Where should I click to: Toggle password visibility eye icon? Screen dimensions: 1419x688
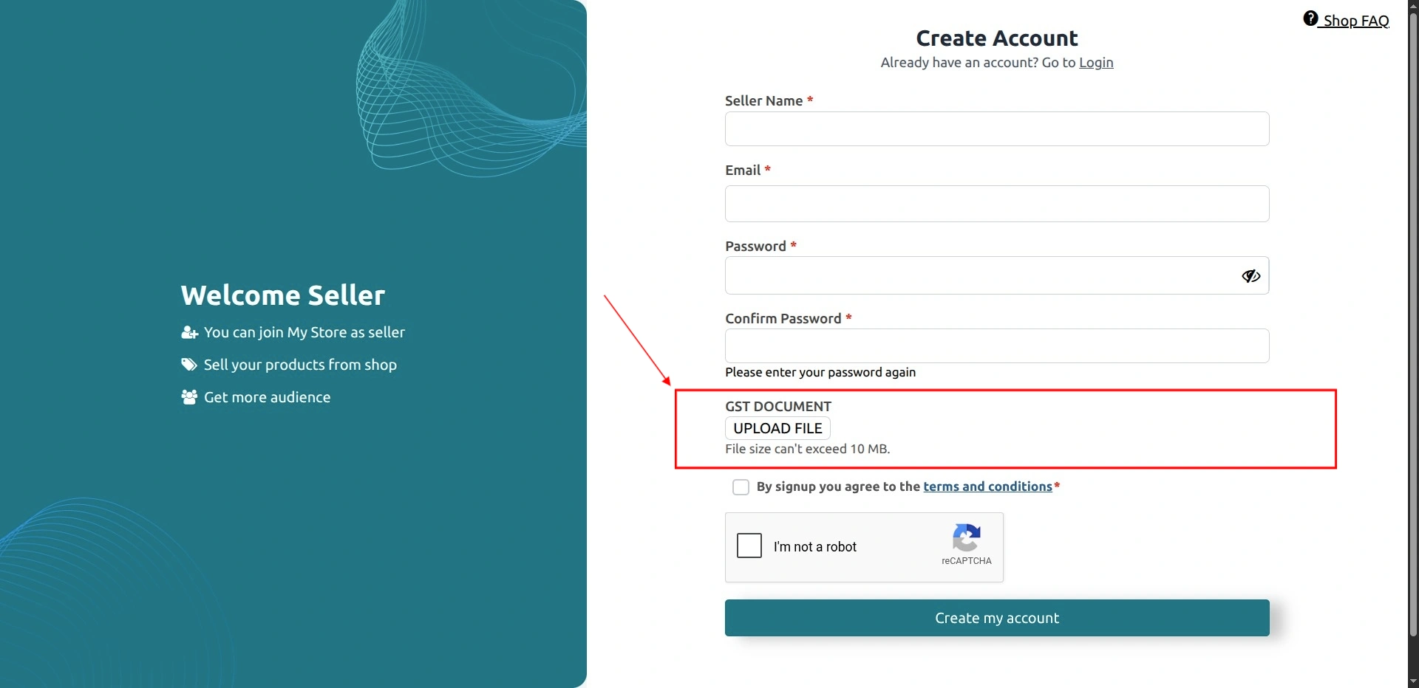[1250, 276]
